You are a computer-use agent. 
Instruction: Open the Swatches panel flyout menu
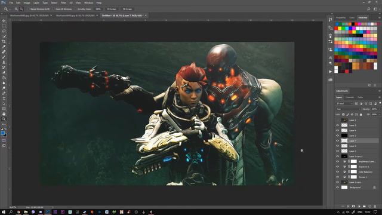[x=380, y=18]
